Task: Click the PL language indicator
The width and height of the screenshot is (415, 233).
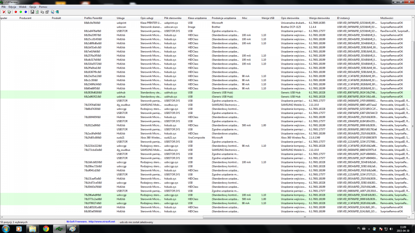Action: (x=358, y=229)
